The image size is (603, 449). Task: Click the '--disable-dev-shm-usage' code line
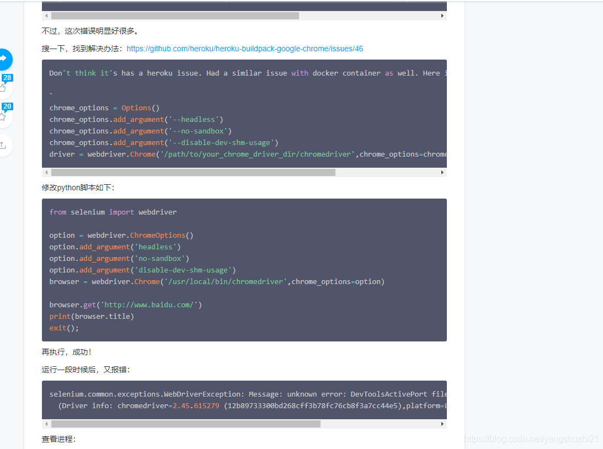point(164,143)
